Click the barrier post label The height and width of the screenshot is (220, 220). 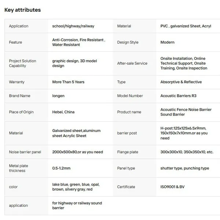point(127,133)
